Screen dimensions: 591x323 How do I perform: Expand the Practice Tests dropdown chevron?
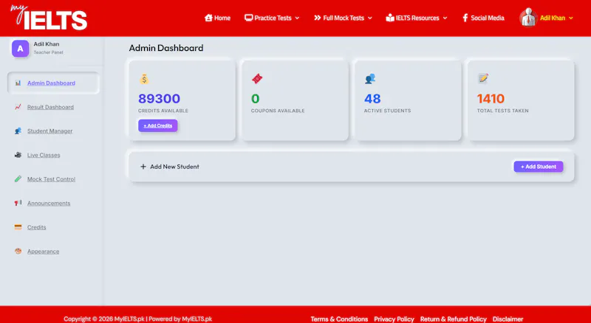tap(297, 18)
